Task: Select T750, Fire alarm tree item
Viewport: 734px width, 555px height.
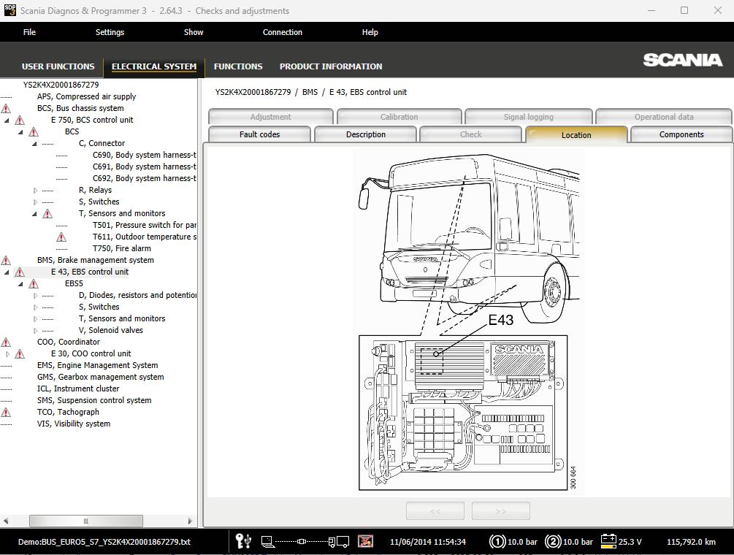Action: (x=122, y=248)
